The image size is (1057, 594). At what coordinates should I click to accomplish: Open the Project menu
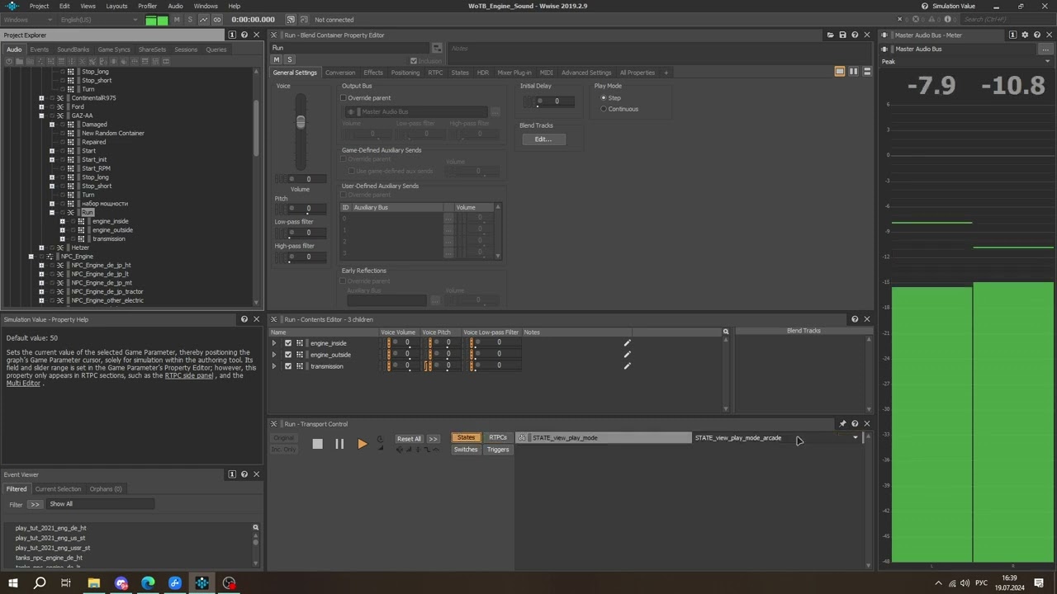coord(39,6)
